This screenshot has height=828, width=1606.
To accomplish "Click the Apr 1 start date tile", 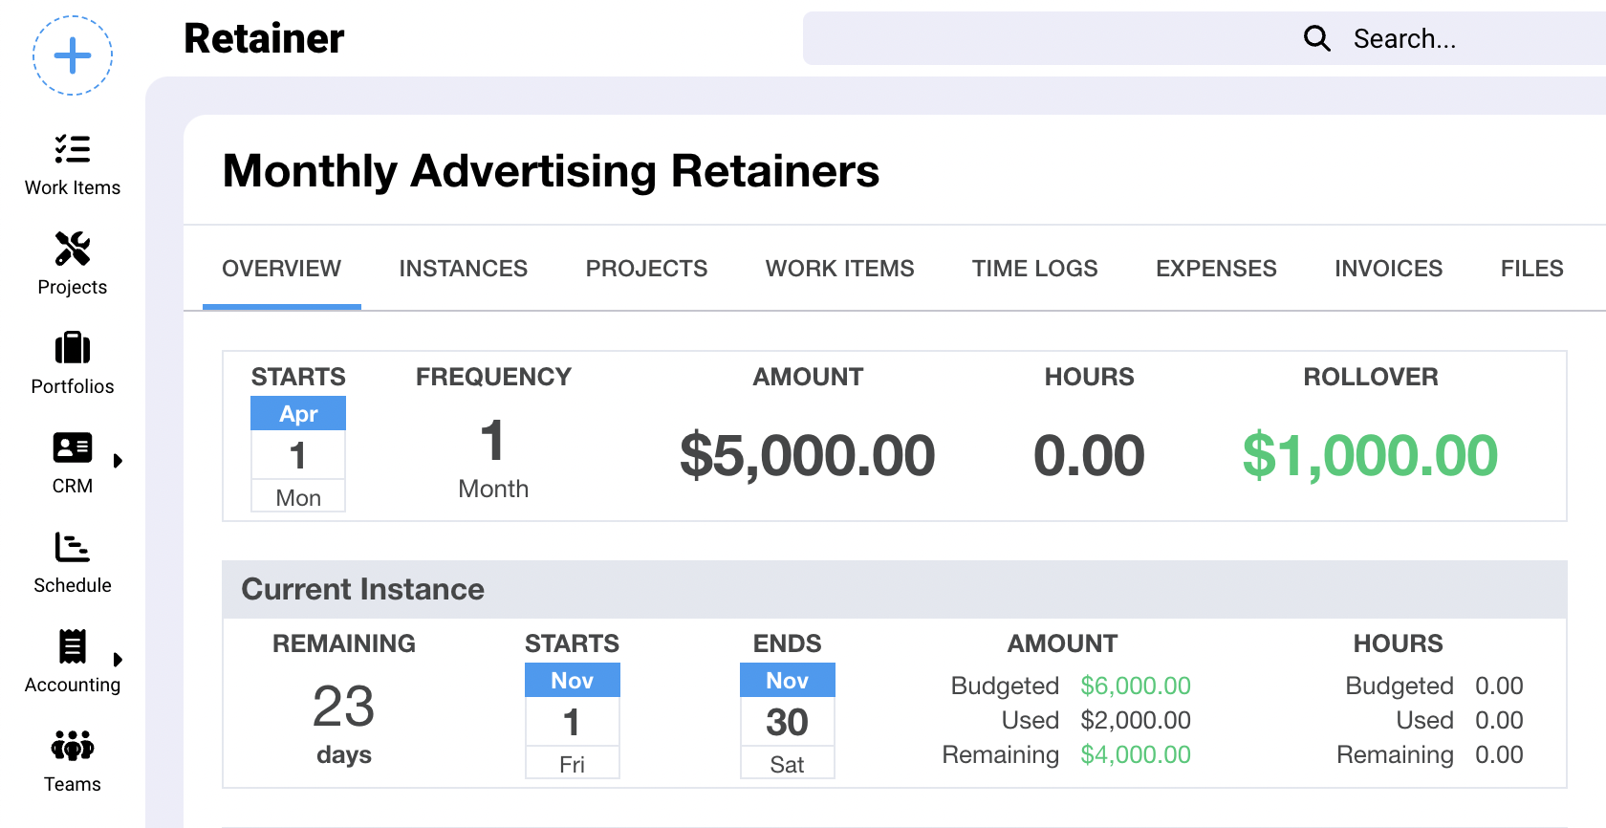I will tap(298, 454).
